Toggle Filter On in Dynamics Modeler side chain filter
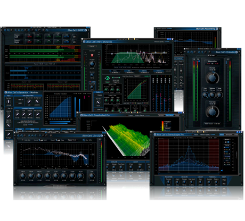This screenshot has height=221, width=245. (19, 100)
